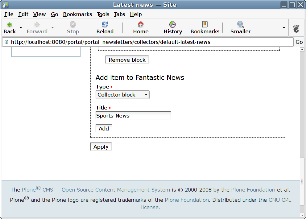The height and width of the screenshot is (219, 306).
Task: Open the Bookmarks toolbar icon
Action: click(x=205, y=24)
